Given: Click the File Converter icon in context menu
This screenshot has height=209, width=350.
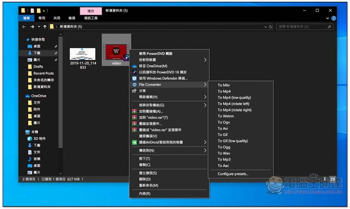Looking at the screenshot, I should coord(134,84).
